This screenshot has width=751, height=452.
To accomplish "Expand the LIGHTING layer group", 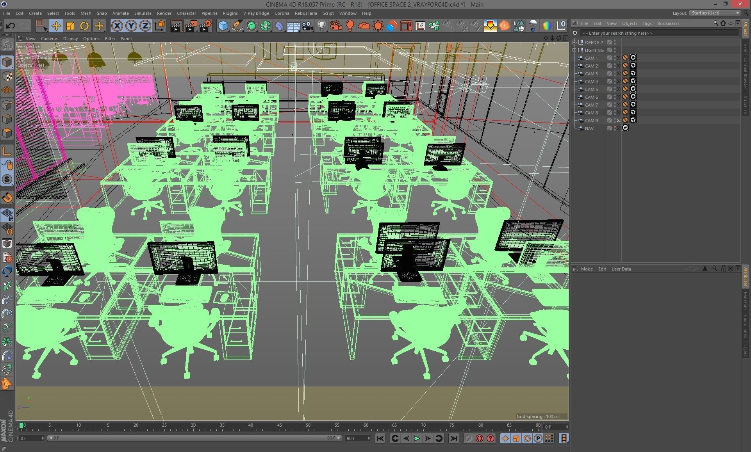I will tap(574, 50).
